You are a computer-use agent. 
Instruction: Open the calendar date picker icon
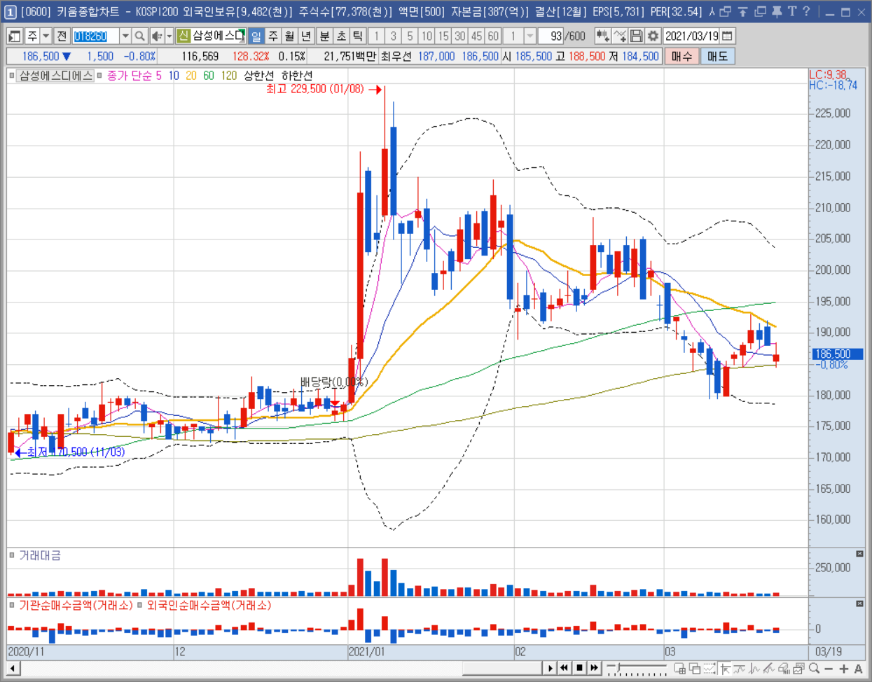(728, 36)
